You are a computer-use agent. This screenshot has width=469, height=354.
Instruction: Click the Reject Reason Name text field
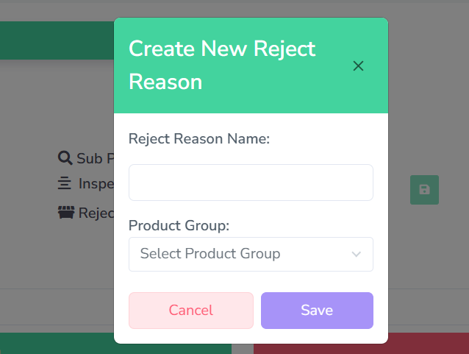click(x=251, y=183)
